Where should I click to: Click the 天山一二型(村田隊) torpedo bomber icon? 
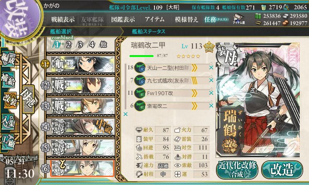[140, 67]
